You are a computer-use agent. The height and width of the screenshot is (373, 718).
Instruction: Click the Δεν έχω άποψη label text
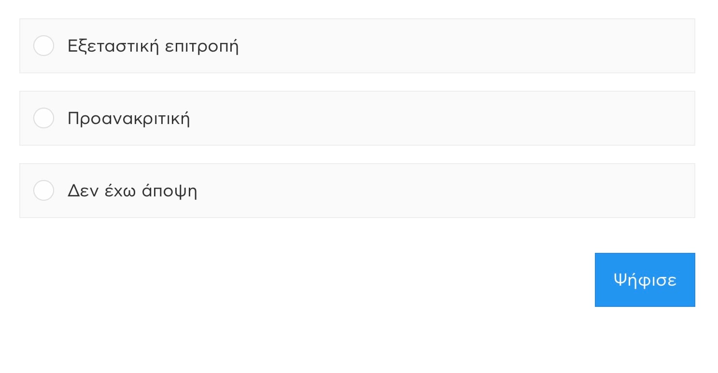pyautogui.click(x=132, y=191)
